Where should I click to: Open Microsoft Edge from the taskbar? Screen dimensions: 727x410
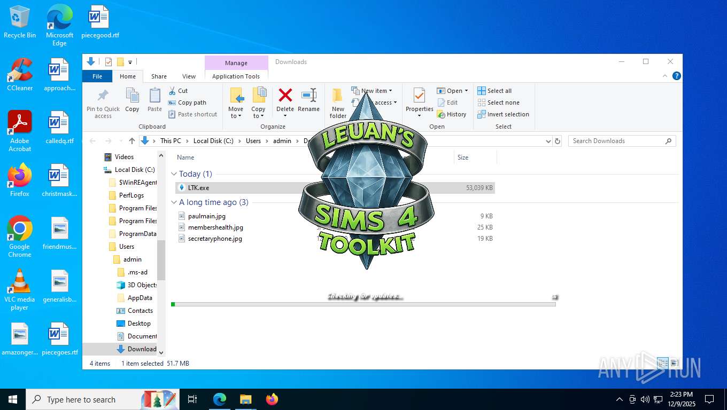point(220,399)
